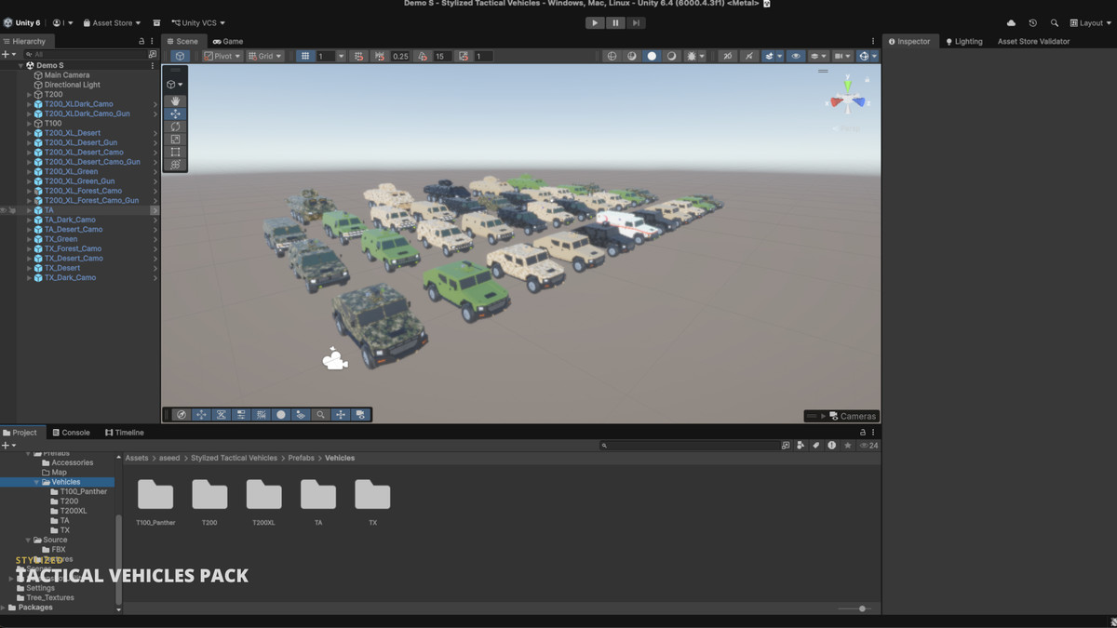This screenshot has width=1117, height=628.
Task: Collapse the Source folder in Project tree
Action: click(x=28, y=540)
